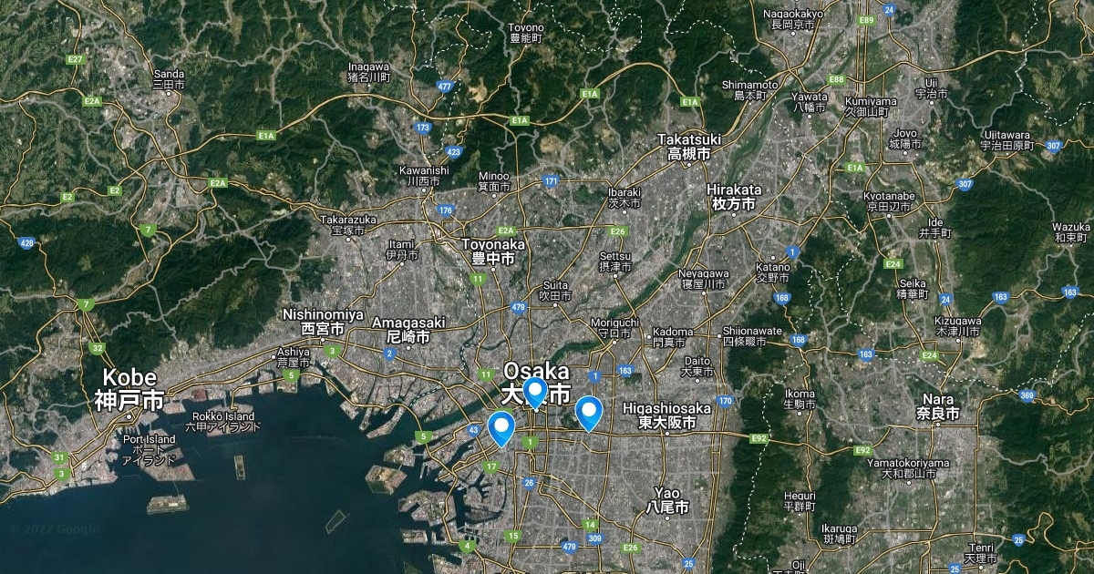1094x574 pixels.
Task: Click the route 423 shield
Action: 454,151
